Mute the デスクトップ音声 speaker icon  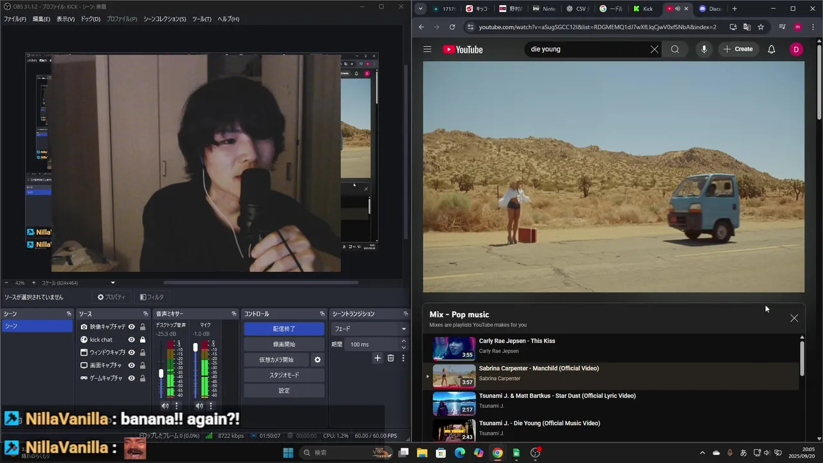[x=165, y=406]
